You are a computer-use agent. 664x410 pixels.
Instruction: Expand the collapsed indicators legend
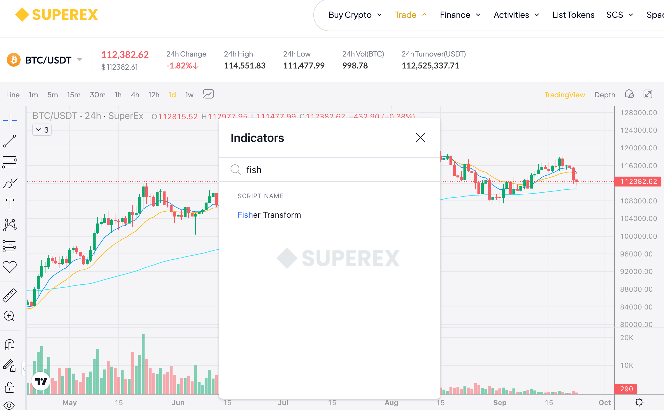pos(42,130)
